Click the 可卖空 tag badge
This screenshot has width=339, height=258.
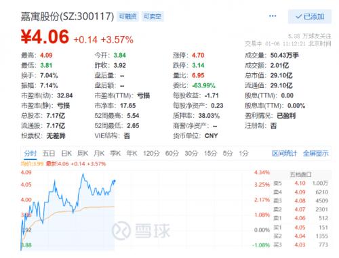pyautogui.click(x=153, y=16)
